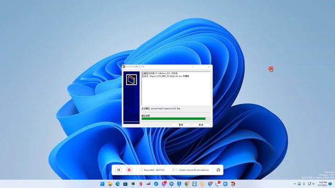Screen dimensions: 335x188
Task: Stop the screen recording
Action: click(129, 170)
